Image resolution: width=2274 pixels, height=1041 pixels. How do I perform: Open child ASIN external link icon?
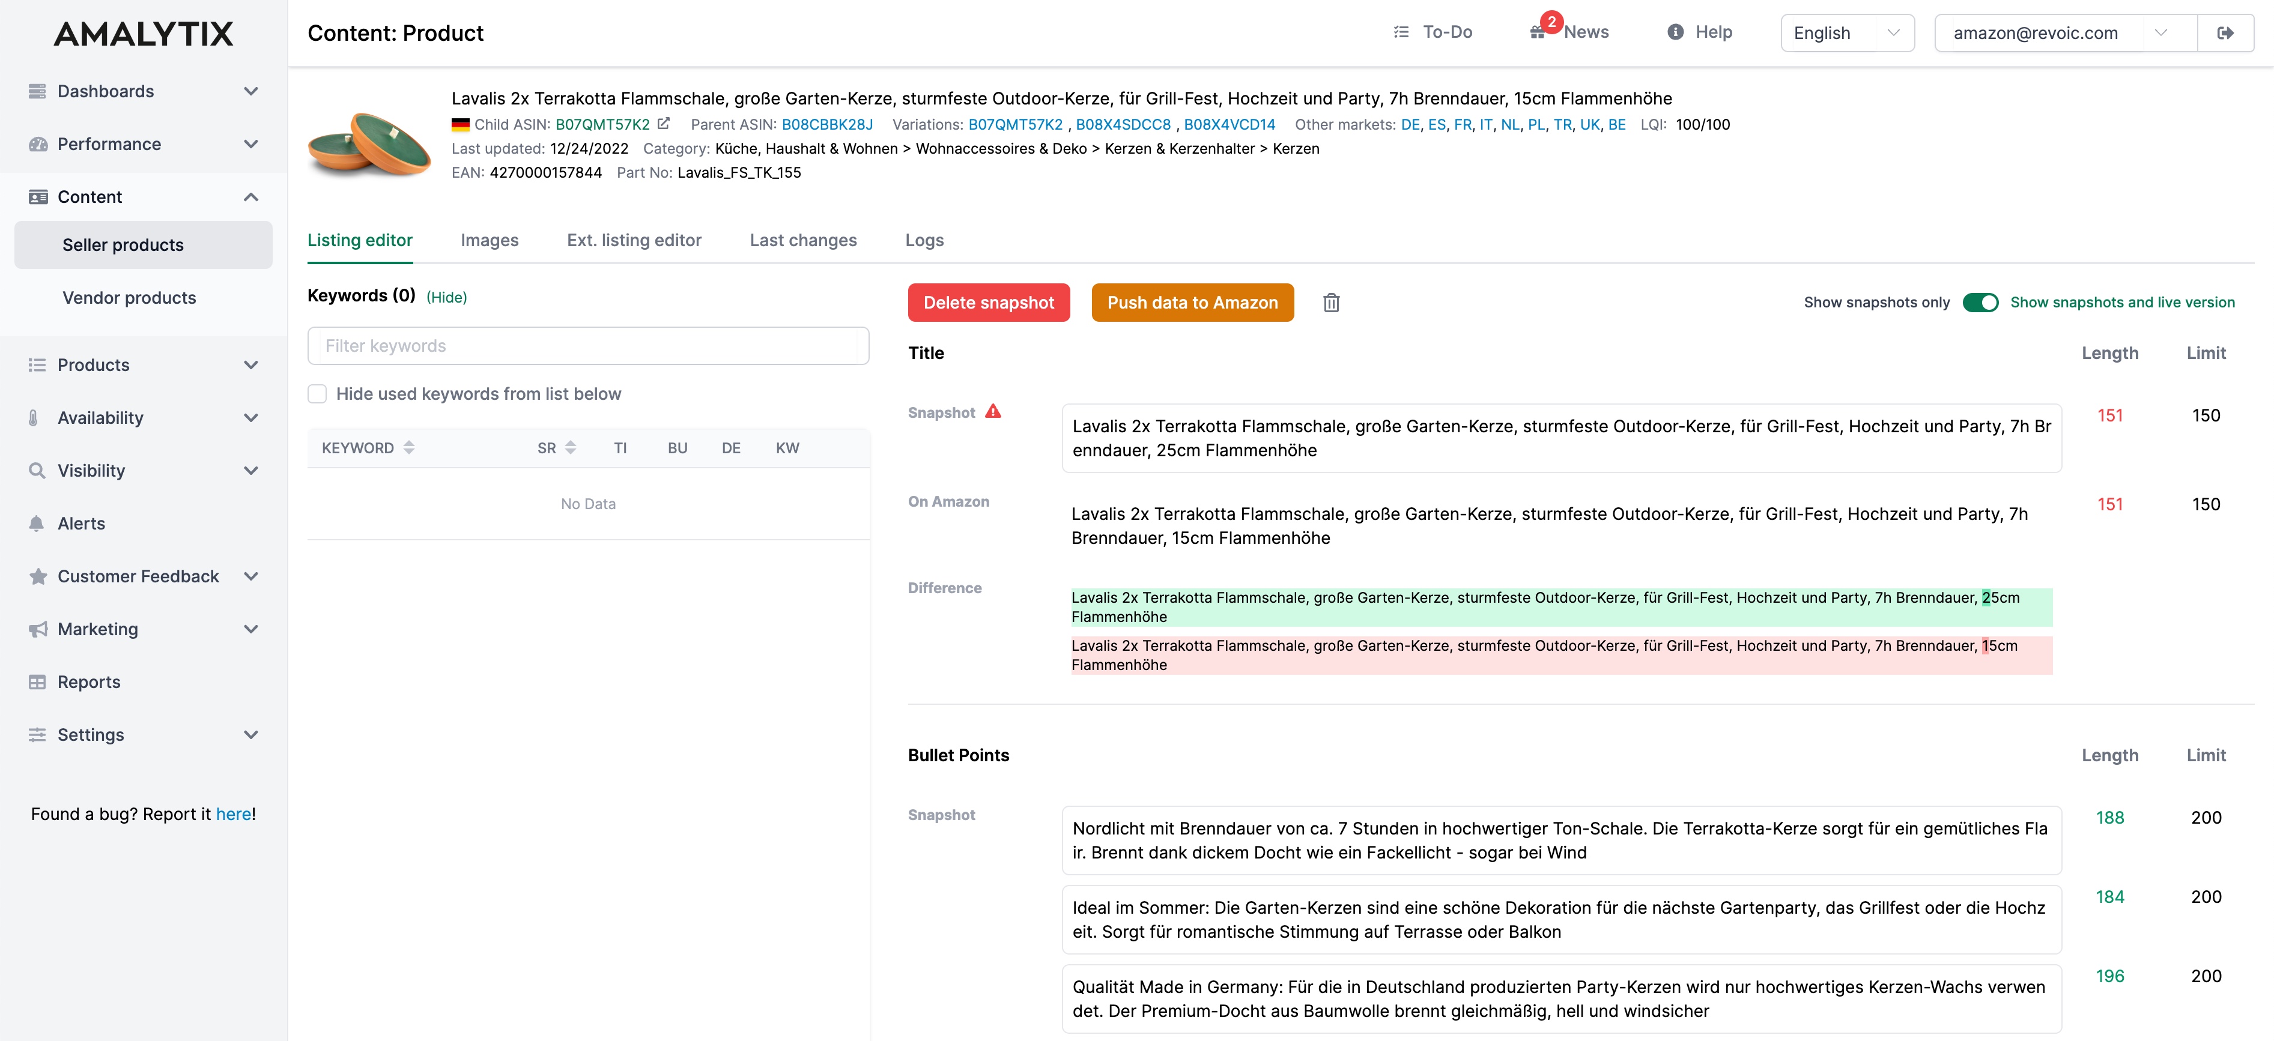(x=664, y=124)
